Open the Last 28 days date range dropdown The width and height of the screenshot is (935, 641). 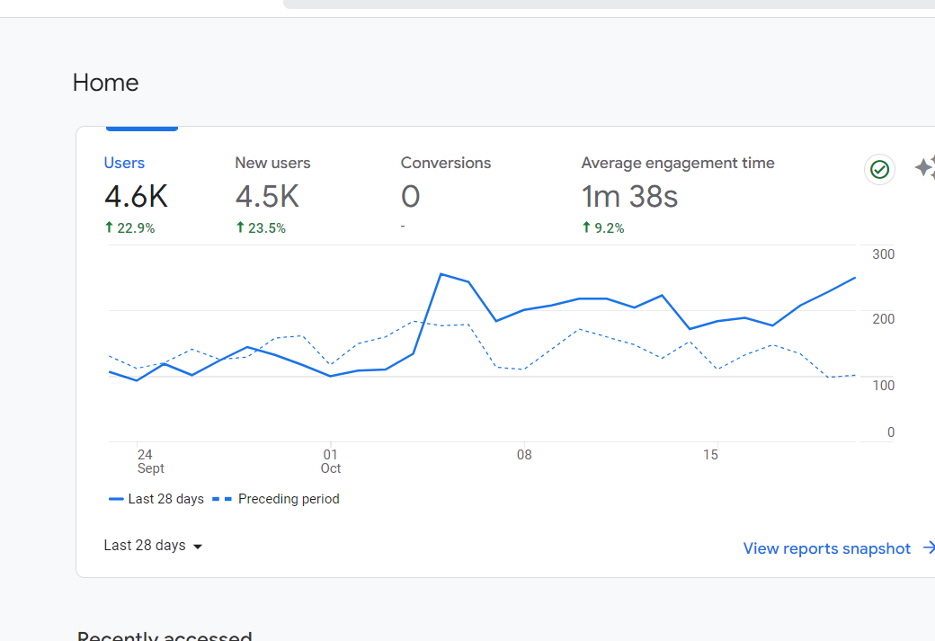click(x=153, y=546)
